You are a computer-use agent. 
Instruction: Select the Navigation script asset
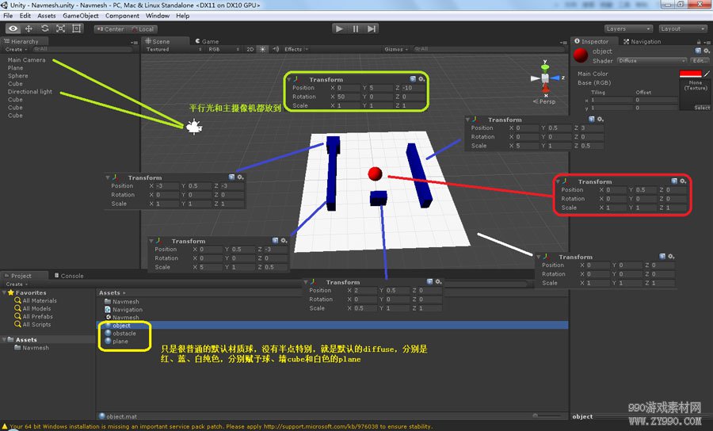point(124,310)
